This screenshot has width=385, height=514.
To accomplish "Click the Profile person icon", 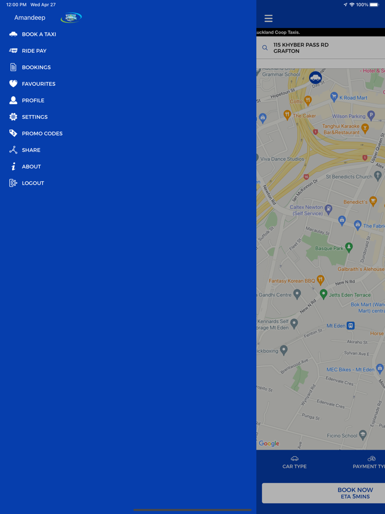I will click(x=13, y=100).
